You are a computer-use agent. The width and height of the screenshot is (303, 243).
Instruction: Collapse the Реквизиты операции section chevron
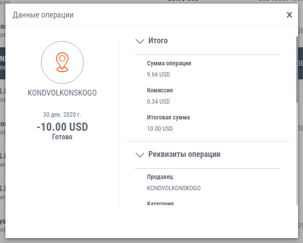(140, 155)
